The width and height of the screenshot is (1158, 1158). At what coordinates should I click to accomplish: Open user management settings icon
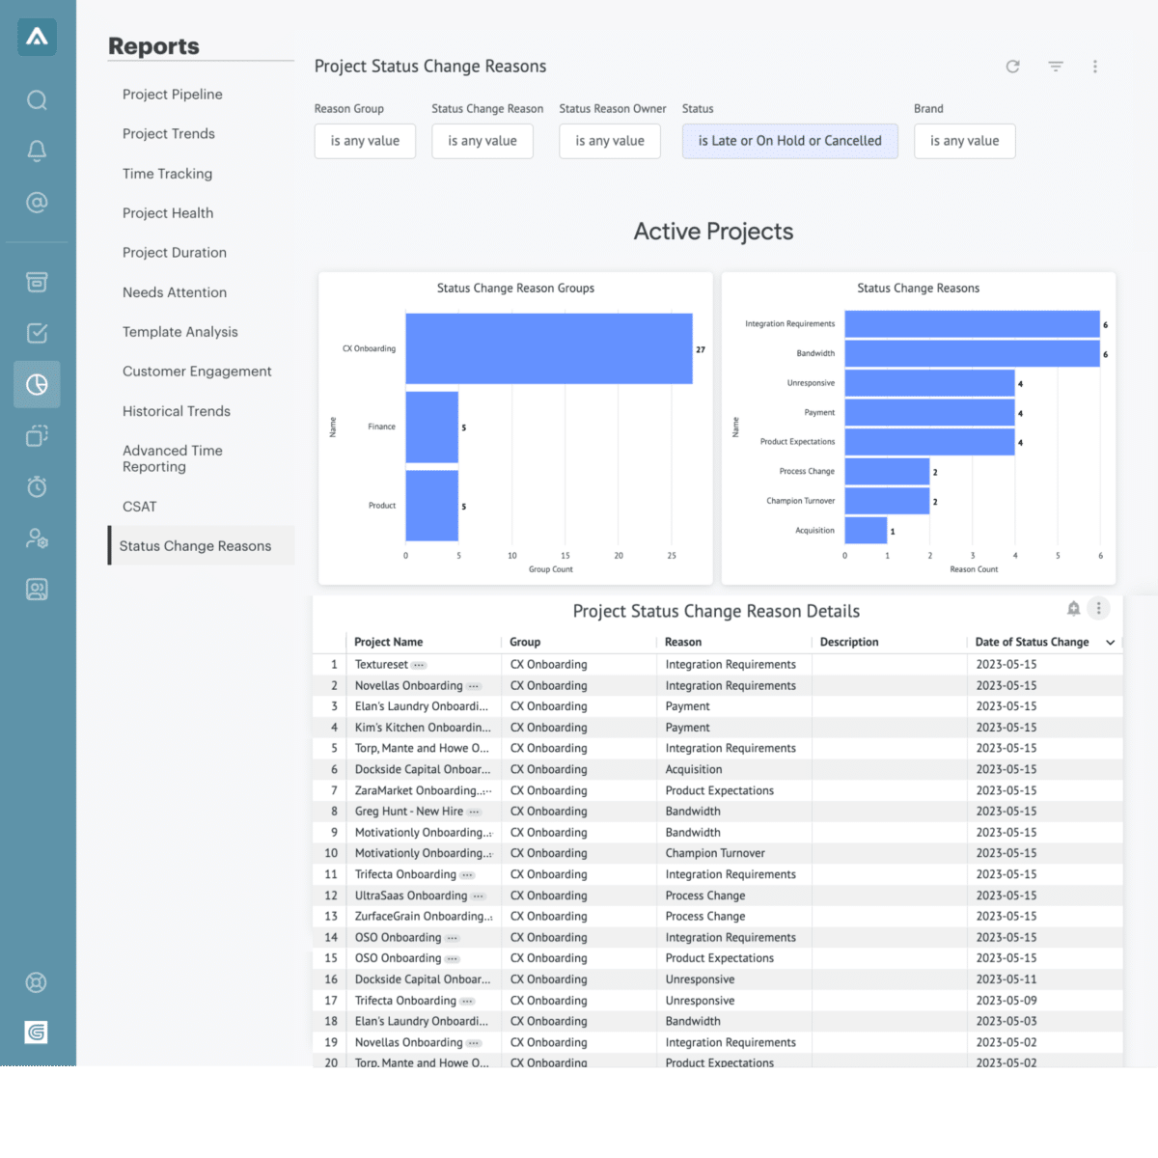click(x=37, y=538)
